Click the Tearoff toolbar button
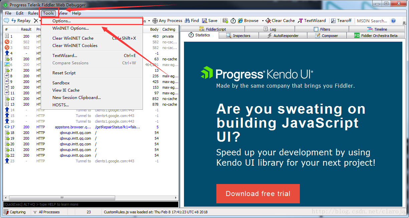 tap(341, 21)
